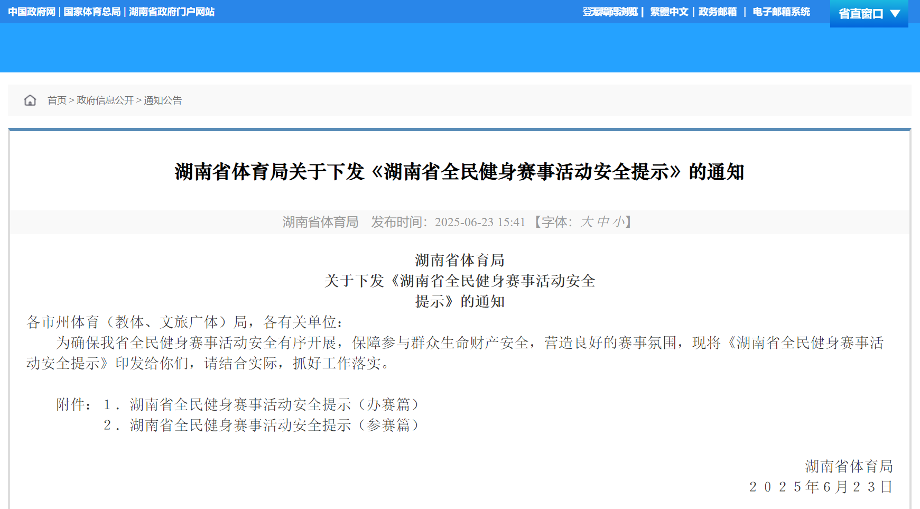Open the 中国政府网 link
Screen dimensions: 920x509
click(32, 12)
